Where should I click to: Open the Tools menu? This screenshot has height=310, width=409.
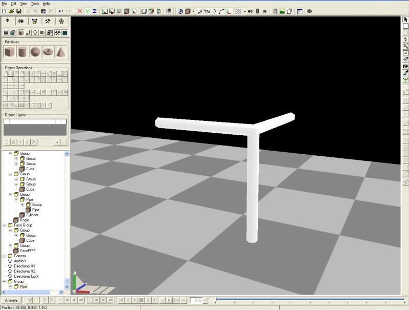(35, 4)
